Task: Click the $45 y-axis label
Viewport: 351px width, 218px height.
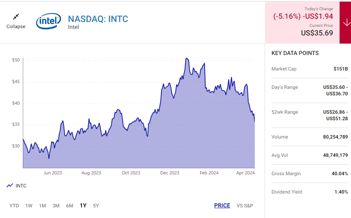Action: pyautogui.click(x=16, y=81)
